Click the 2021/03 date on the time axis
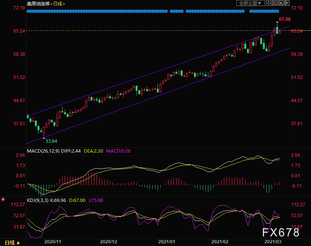The image size is (311, 246). pyautogui.click(x=273, y=242)
